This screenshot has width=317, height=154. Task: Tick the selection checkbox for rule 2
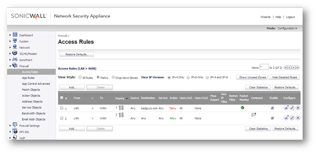[62, 118]
